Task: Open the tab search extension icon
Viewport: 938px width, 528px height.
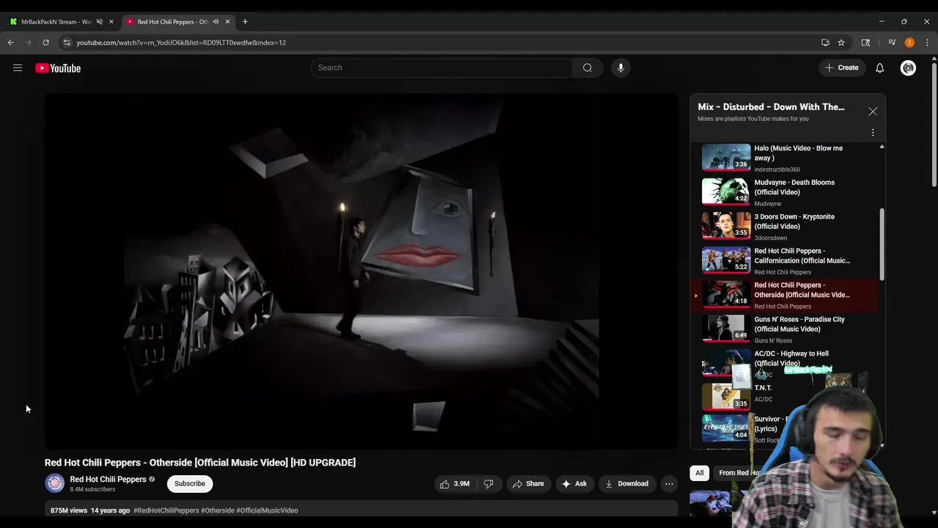Action: point(865,43)
